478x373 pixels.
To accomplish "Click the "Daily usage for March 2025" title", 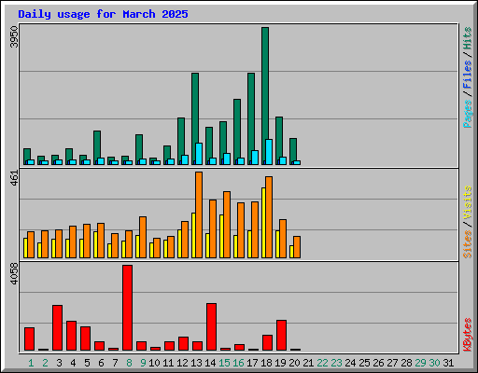I will pos(103,14).
